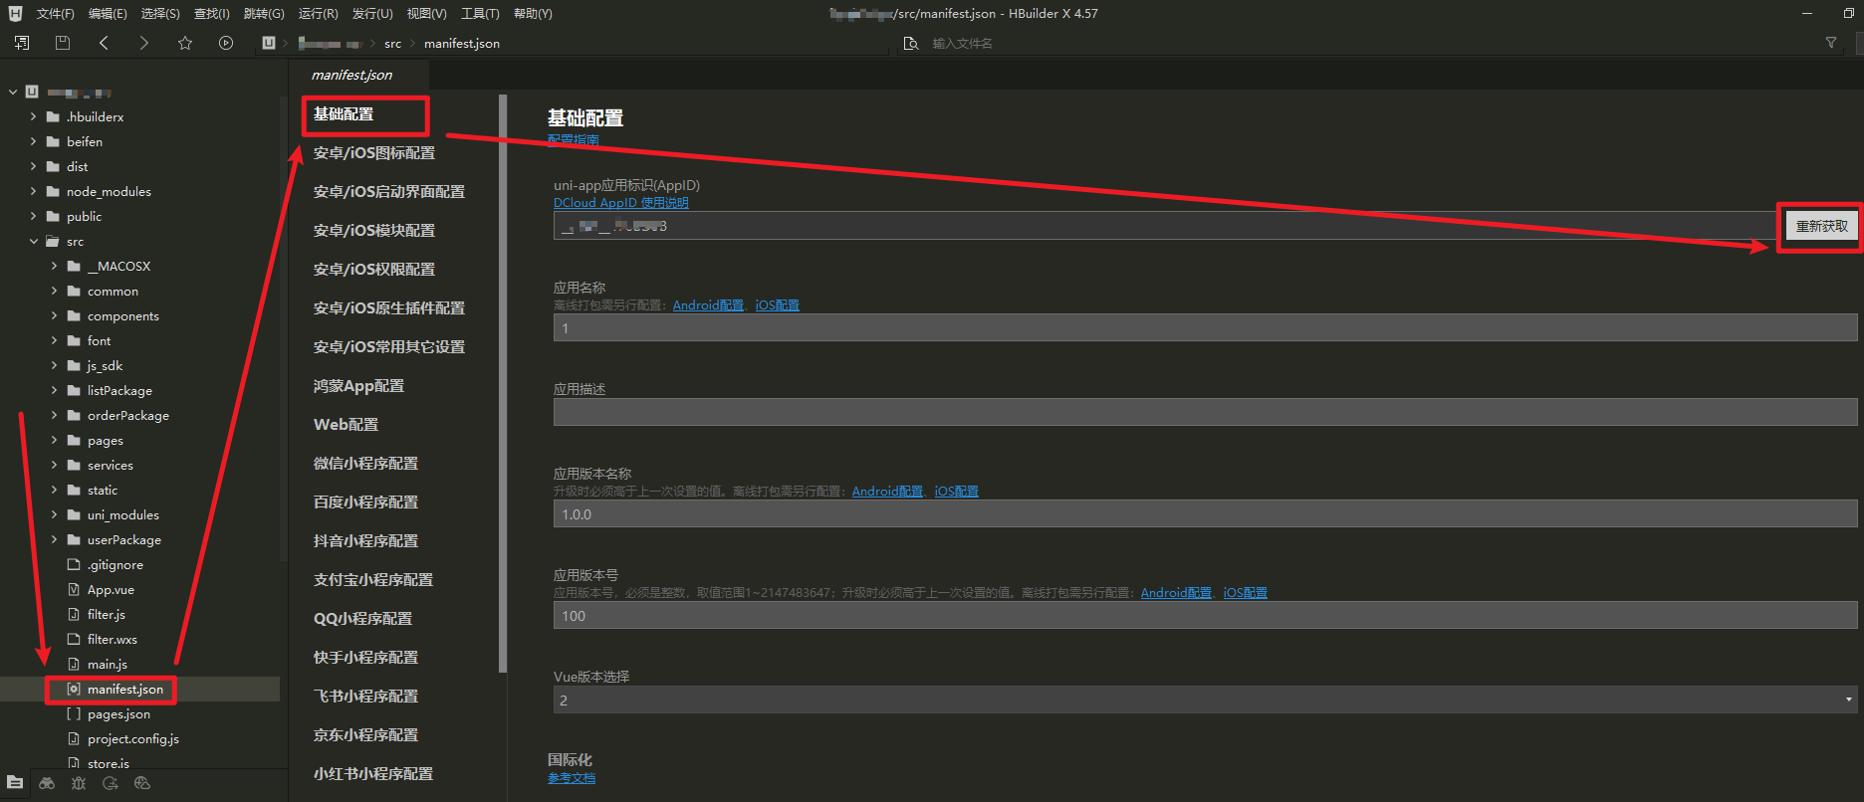Open DCloud AppID 使用说明 link

621,202
